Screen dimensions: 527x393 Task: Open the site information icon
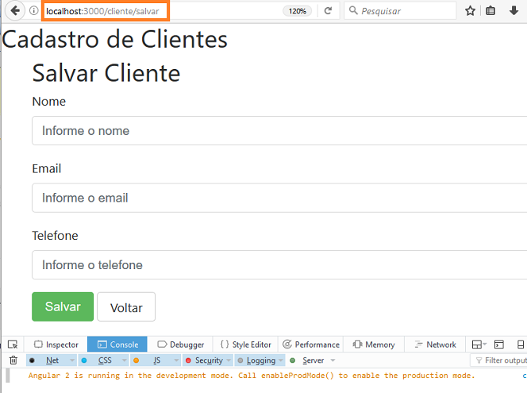[x=33, y=11]
